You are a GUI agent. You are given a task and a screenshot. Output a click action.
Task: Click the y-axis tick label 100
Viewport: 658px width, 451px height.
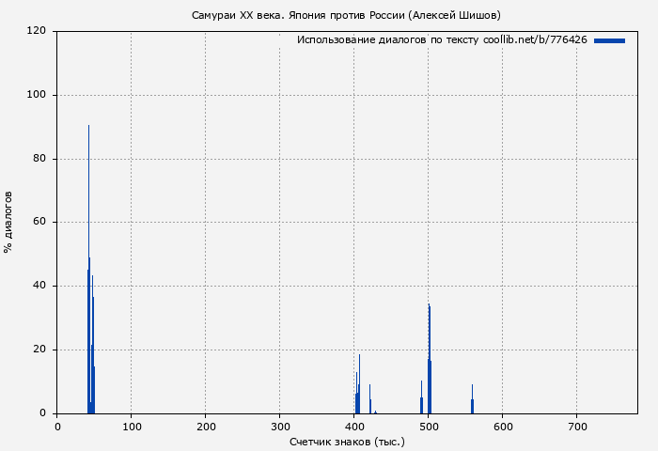click(x=37, y=95)
